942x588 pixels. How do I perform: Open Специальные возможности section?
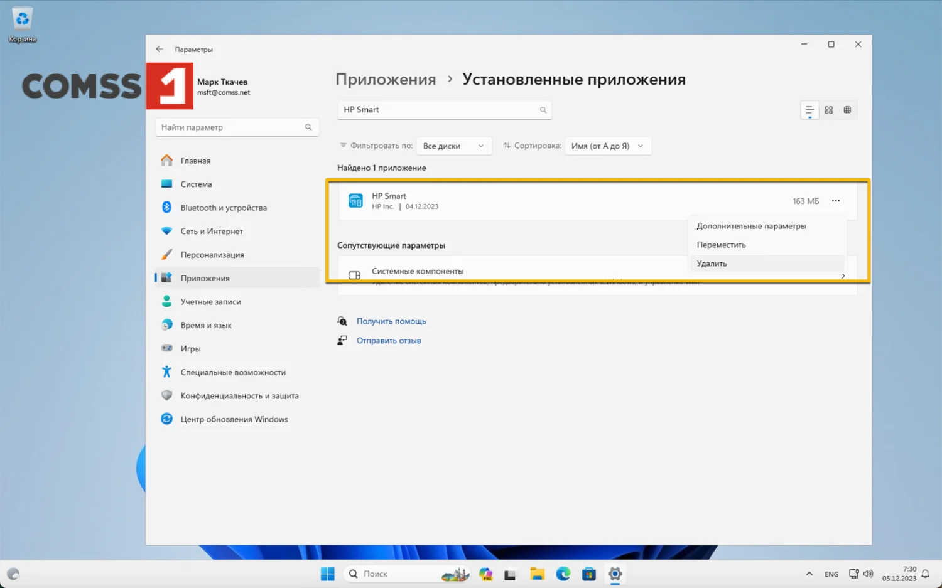point(237,372)
